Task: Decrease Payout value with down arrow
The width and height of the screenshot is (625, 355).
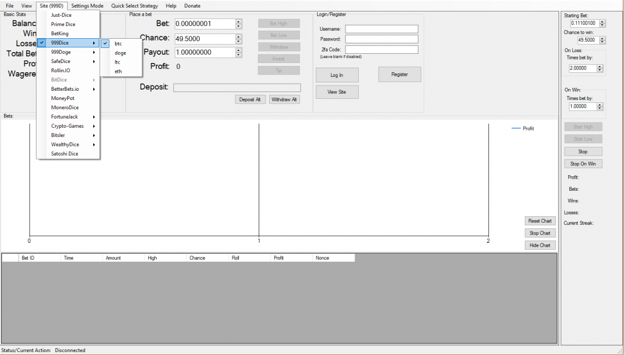Action: click(238, 55)
